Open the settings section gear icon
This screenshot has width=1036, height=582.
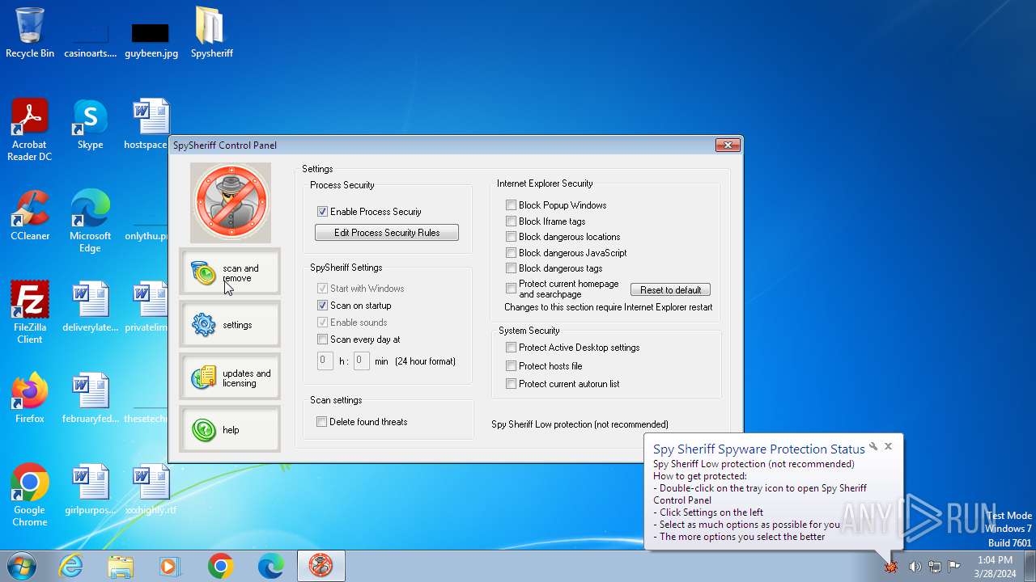click(204, 325)
